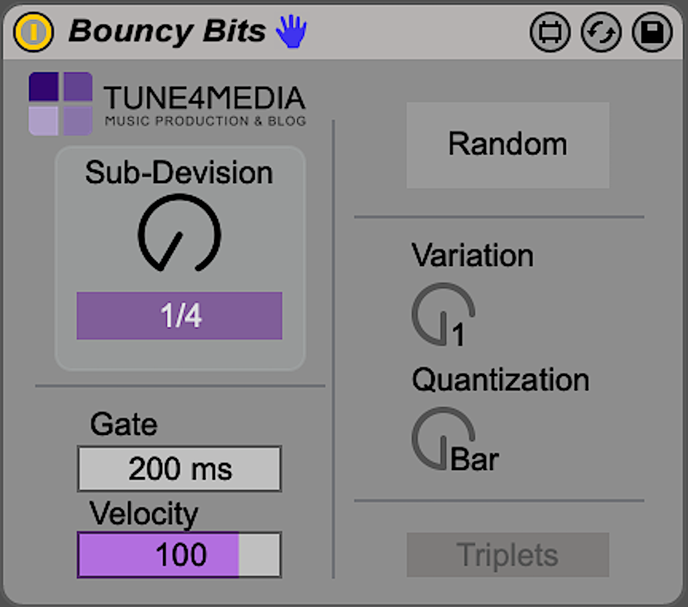This screenshot has height=607, width=688.
Task: Click the show/hide device window icon
Action: (x=550, y=32)
